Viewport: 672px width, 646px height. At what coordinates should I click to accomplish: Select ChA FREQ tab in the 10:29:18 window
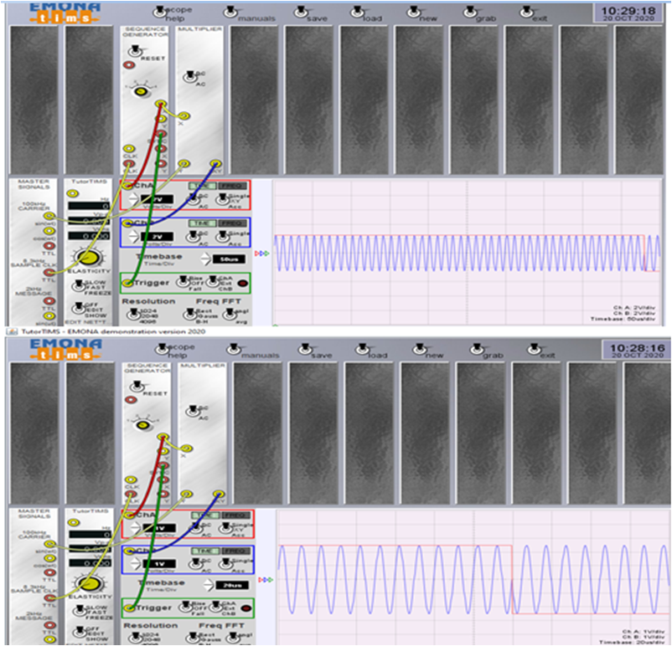click(233, 187)
